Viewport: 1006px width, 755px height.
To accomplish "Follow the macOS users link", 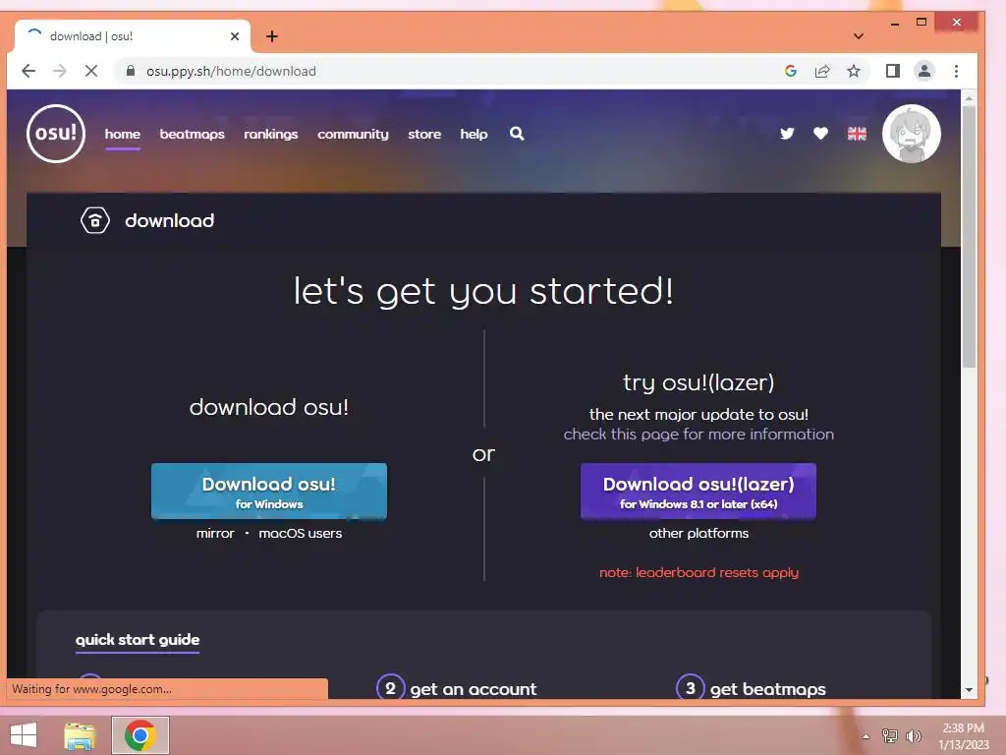I will 301,534.
